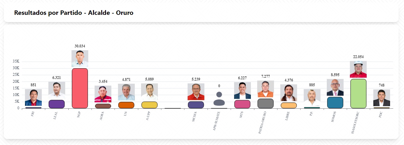Click the FRI candidate photo
Image resolution: width=404 pixels, height=145 pixels.
tap(33, 98)
